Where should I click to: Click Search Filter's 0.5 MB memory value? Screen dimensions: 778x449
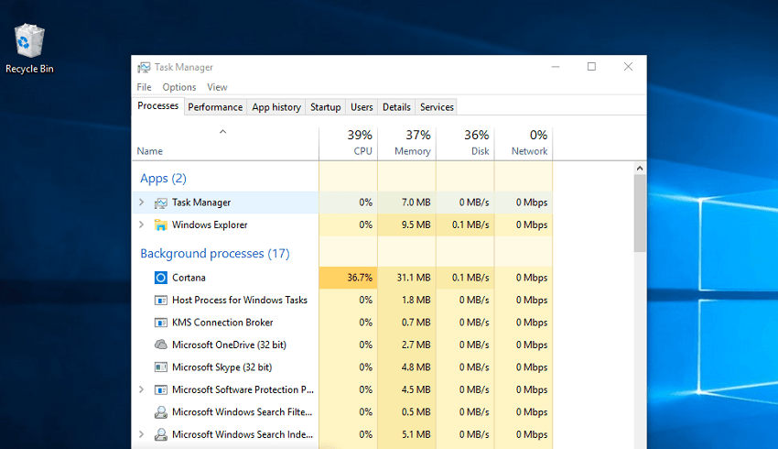click(416, 411)
